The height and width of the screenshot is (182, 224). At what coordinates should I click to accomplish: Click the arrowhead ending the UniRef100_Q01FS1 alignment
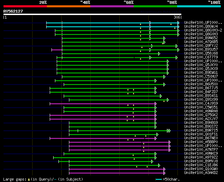click(157, 134)
